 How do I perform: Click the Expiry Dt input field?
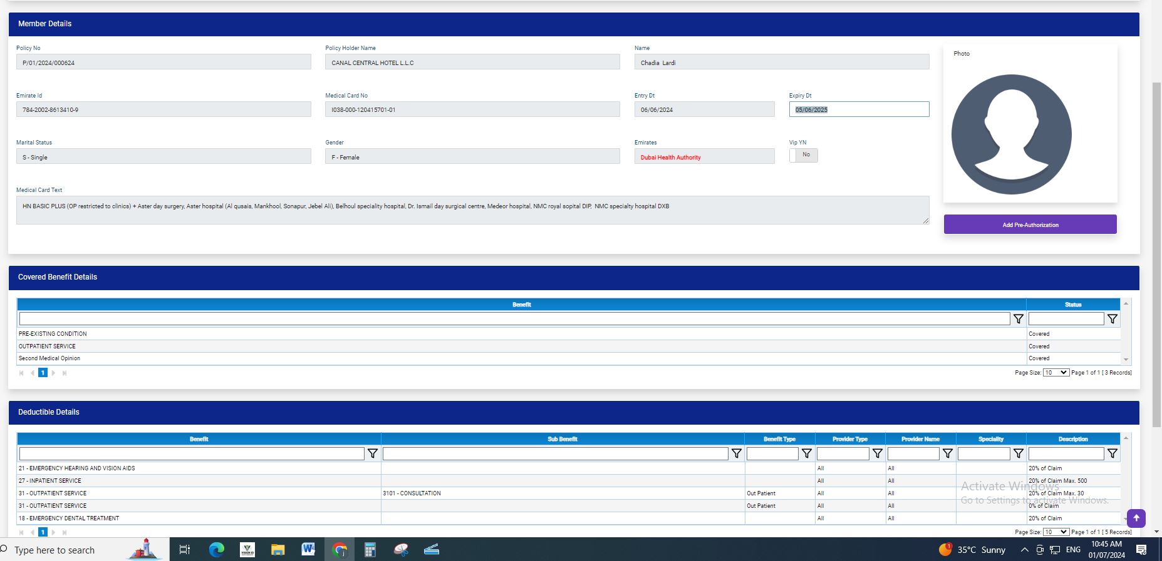pyautogui.click(x=858, y=109)
